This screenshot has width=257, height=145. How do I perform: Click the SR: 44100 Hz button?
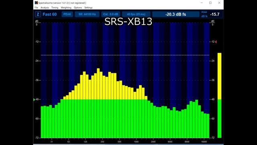[87, 14]
